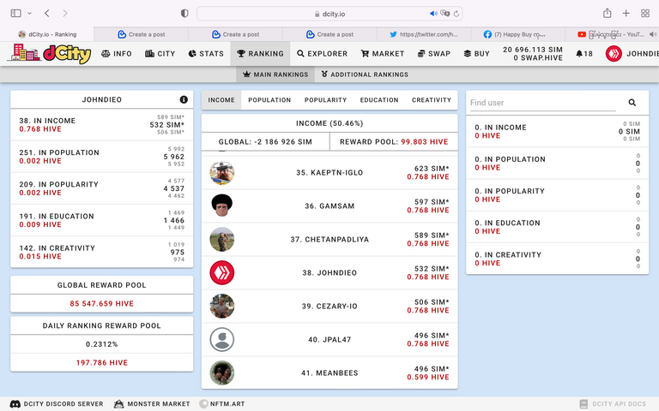659x411 pixels.
Task: Go forward in Safari
Action: [x=65, y=14]
